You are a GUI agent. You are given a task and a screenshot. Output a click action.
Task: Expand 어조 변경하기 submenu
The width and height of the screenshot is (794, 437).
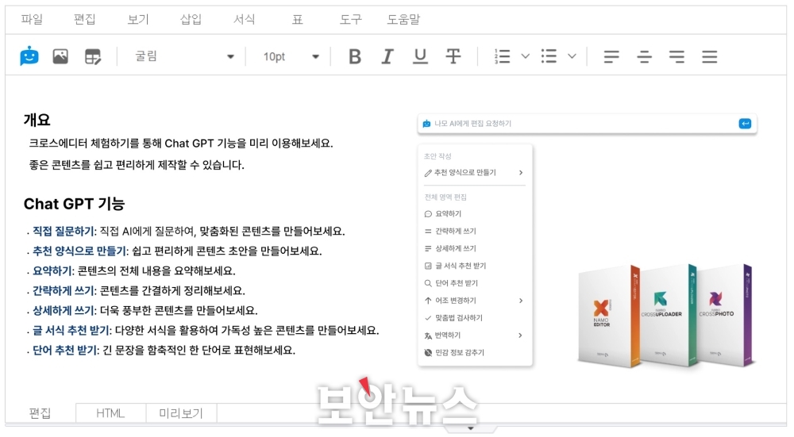[x=474, y=301]
